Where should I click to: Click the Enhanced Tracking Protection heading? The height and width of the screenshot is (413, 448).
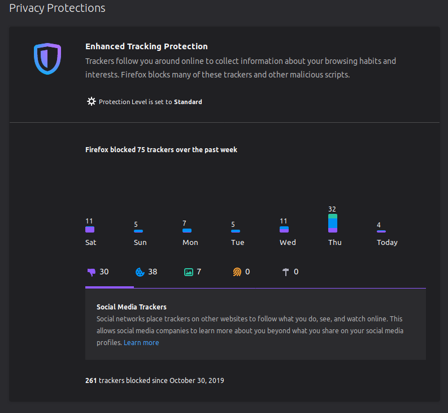(x=146, y=46)
